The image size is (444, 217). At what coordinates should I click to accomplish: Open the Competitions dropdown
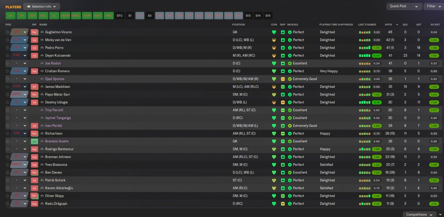pos(419,215)
